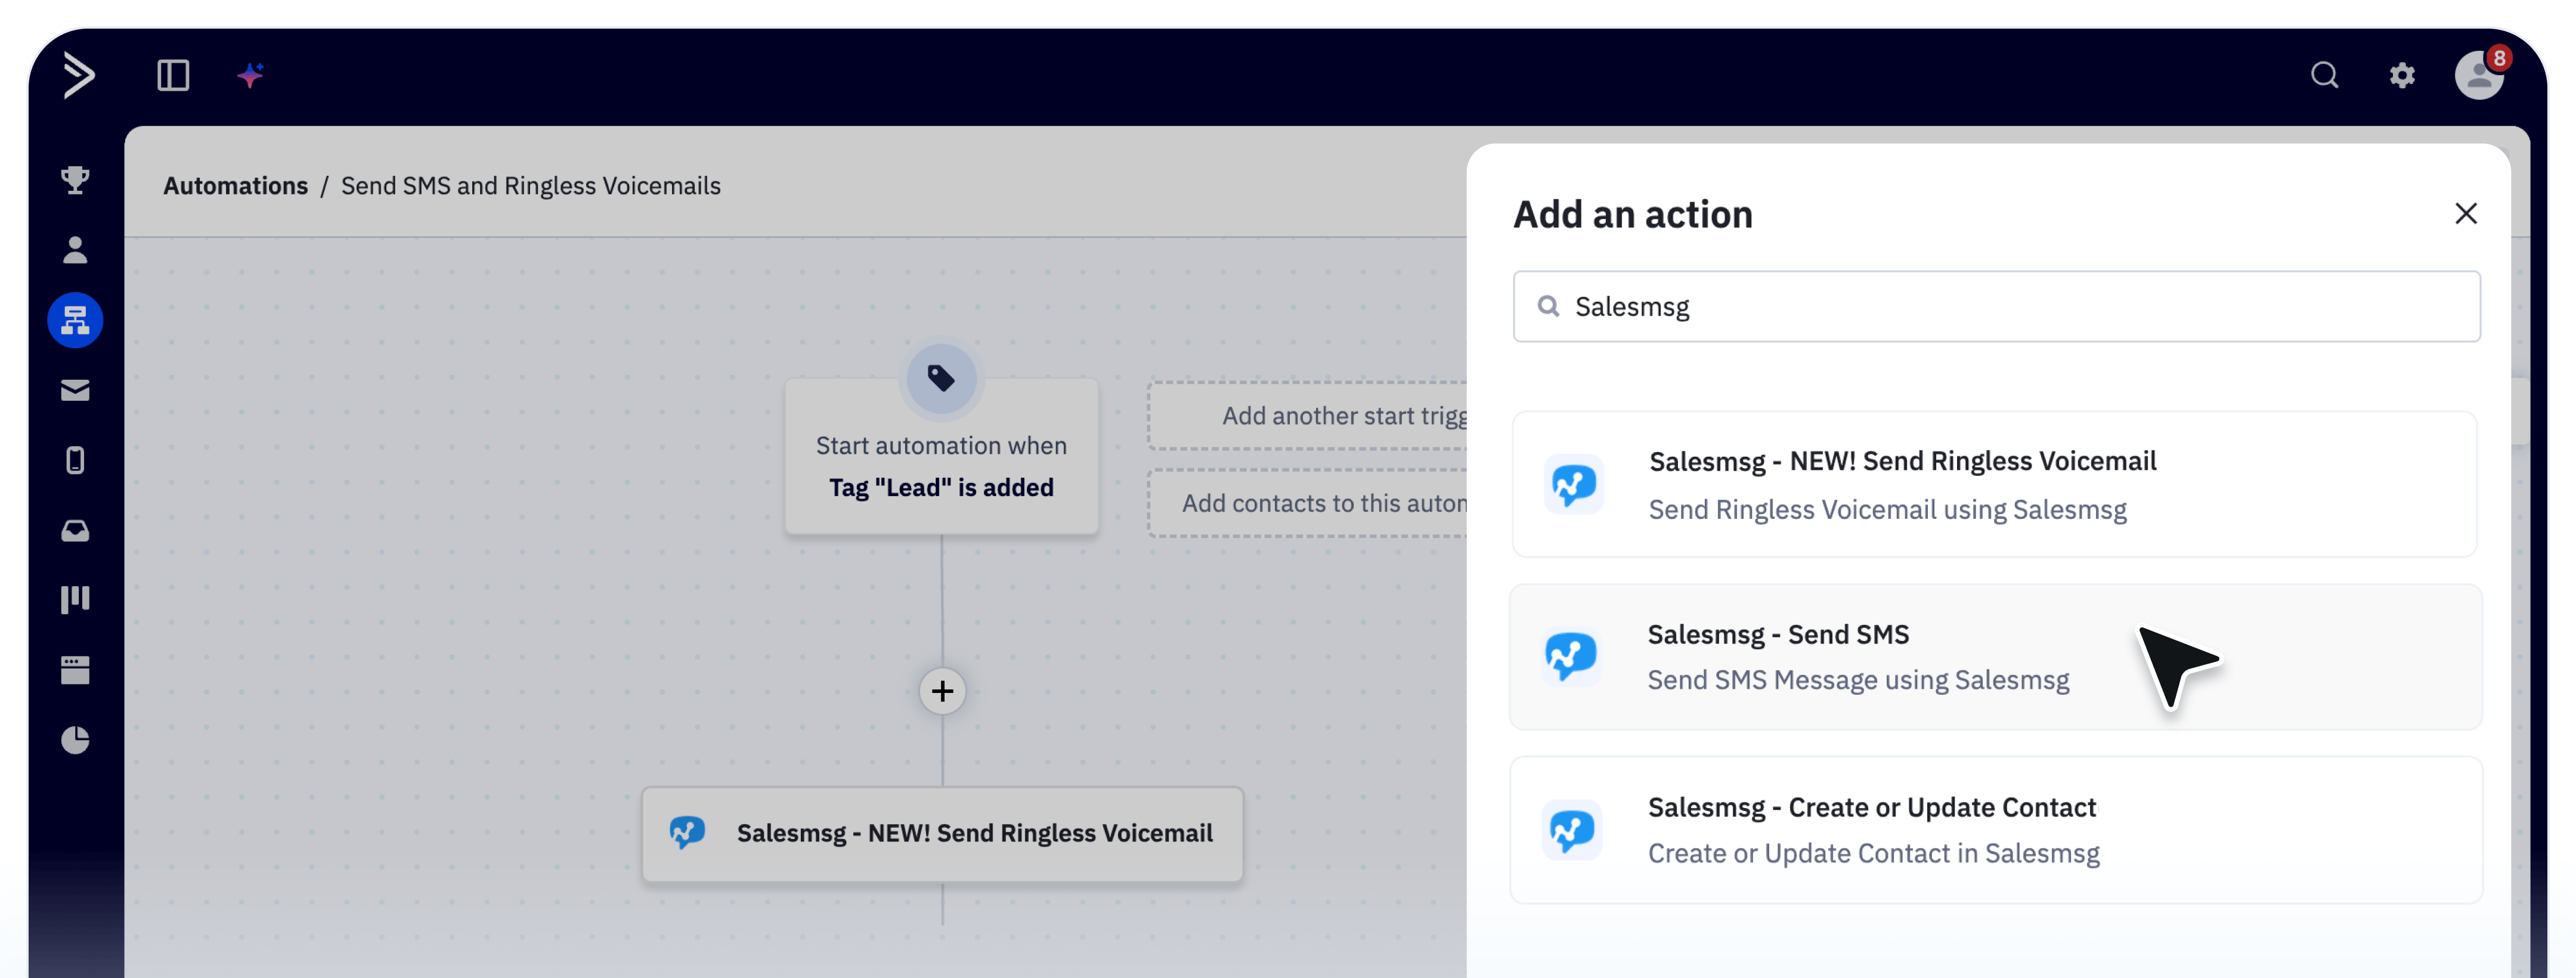Viewport: 2576px width, 978px height.
Task: Select the Salesmsg - NEW! Send Ringless Voicemail action
Action: (1995, 485)
